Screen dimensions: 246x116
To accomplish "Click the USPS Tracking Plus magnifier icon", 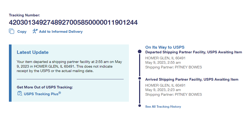I will tap(20, 94).
